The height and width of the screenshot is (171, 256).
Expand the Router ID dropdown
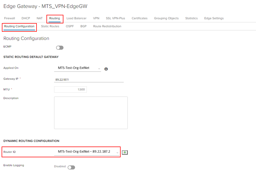[87, 152]
